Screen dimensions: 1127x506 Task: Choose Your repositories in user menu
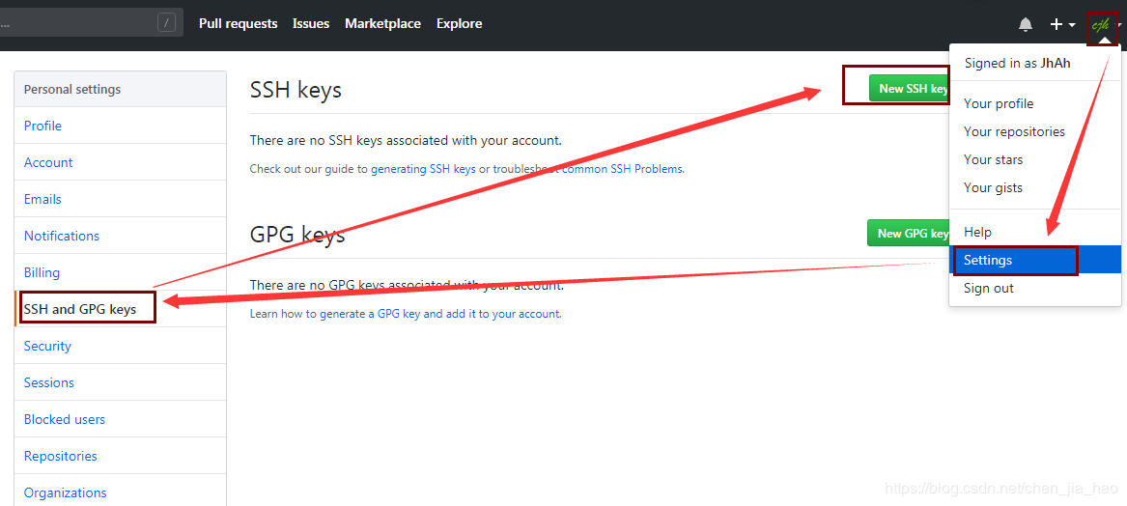pos(1035,131)
